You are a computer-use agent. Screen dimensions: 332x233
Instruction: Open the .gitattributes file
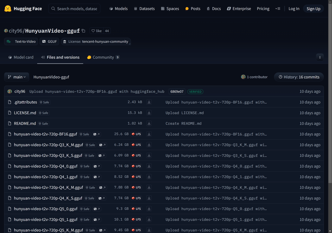[x=25, y=102]
